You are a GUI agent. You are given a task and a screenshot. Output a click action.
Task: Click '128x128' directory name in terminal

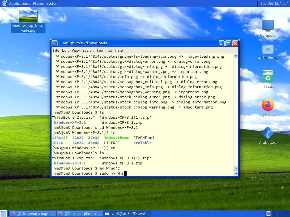point(60,138)
